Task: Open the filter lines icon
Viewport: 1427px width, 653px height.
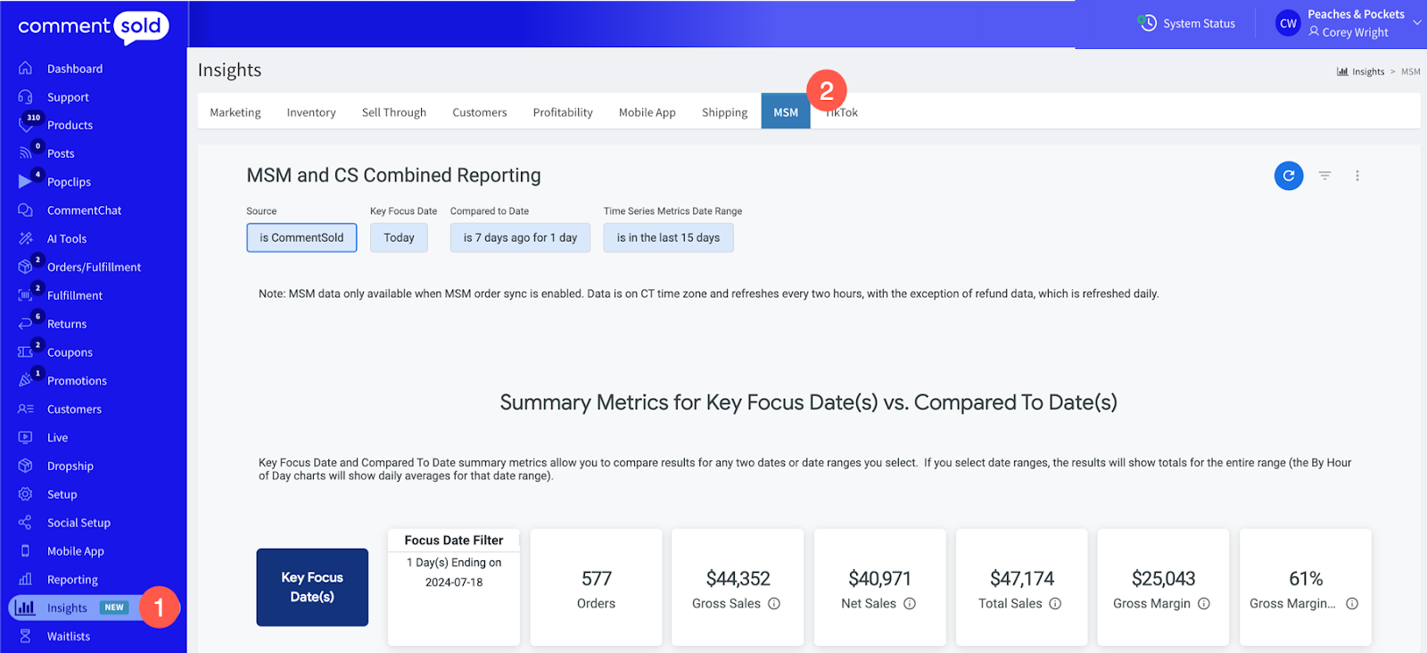Action: 1324,176
